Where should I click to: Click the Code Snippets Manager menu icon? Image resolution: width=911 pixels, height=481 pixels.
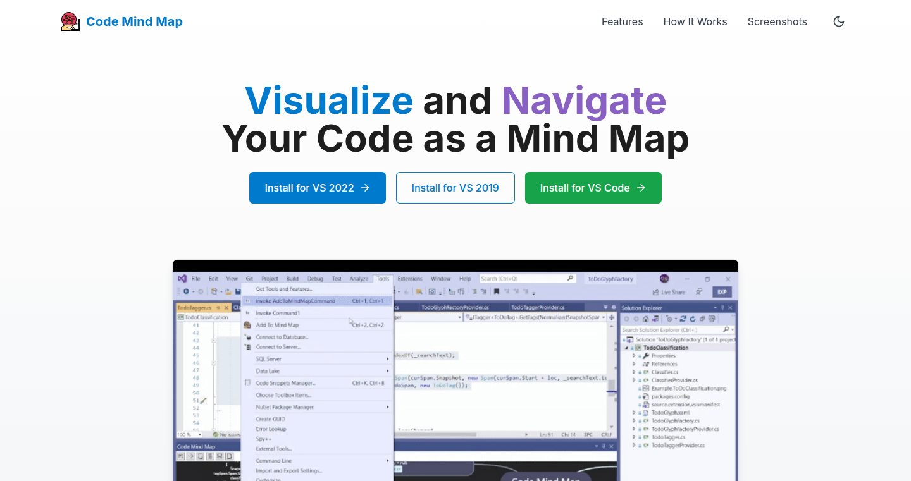point(247,383)
